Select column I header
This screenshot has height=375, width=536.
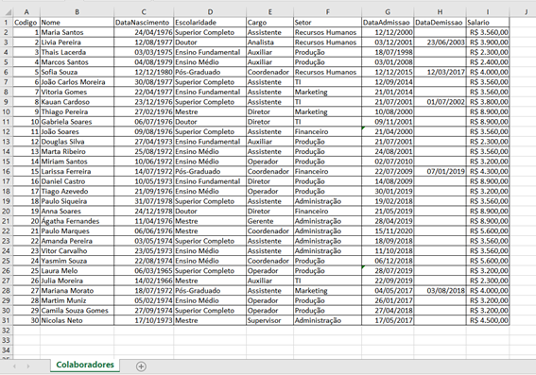click(488, 12)
